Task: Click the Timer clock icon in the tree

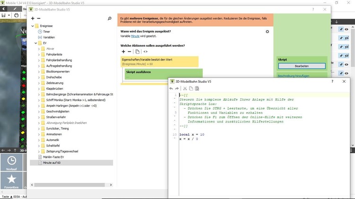Action: pos(40,32)
